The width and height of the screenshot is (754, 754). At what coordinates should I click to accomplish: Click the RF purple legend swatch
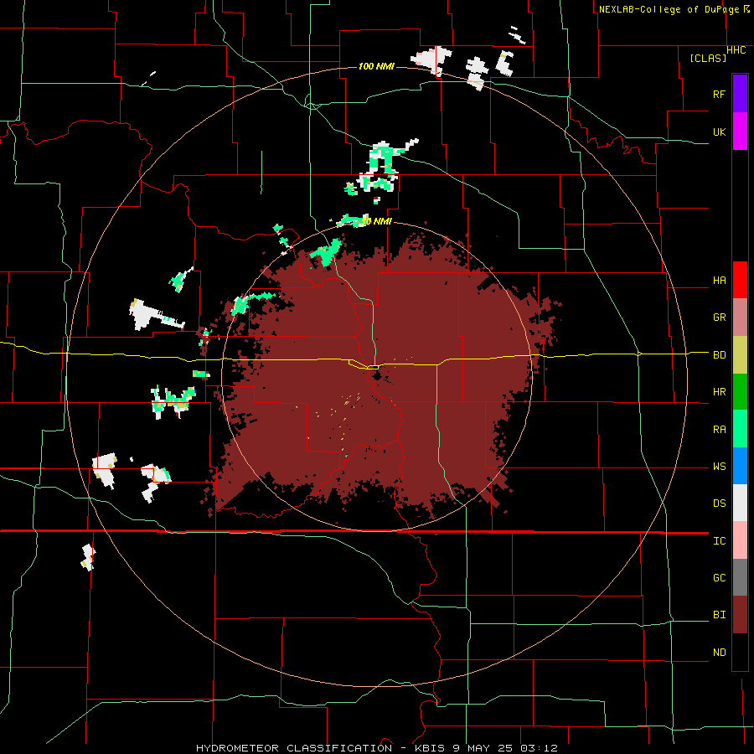coord(740,94)
